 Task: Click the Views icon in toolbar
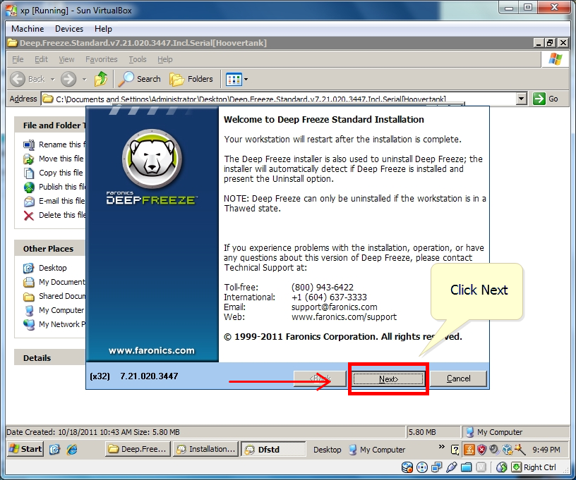point(234,79)
